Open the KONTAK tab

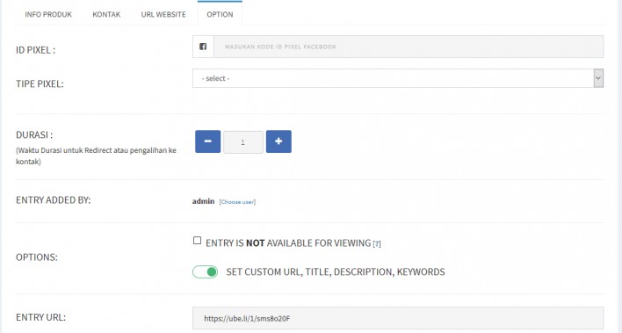106,14
